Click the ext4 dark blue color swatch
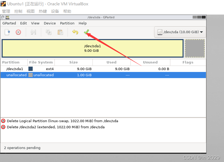The image size is (224, 162). pyautogui.click(x=31, y=69)
